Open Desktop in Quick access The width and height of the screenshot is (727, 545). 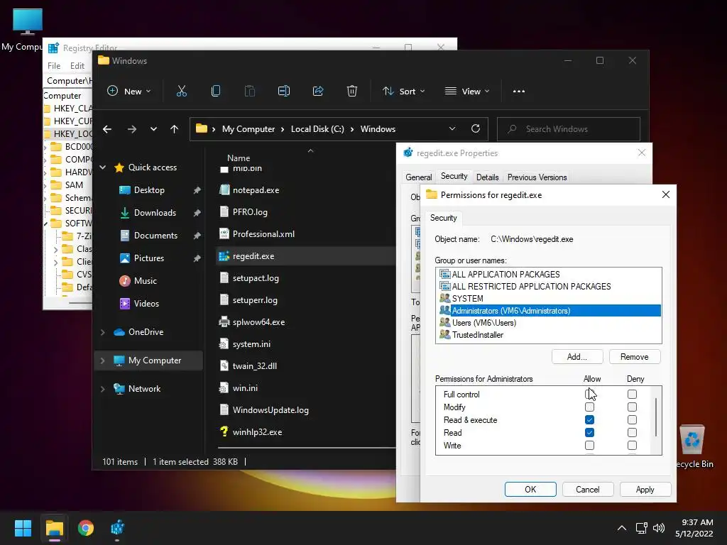coord(148,190)
